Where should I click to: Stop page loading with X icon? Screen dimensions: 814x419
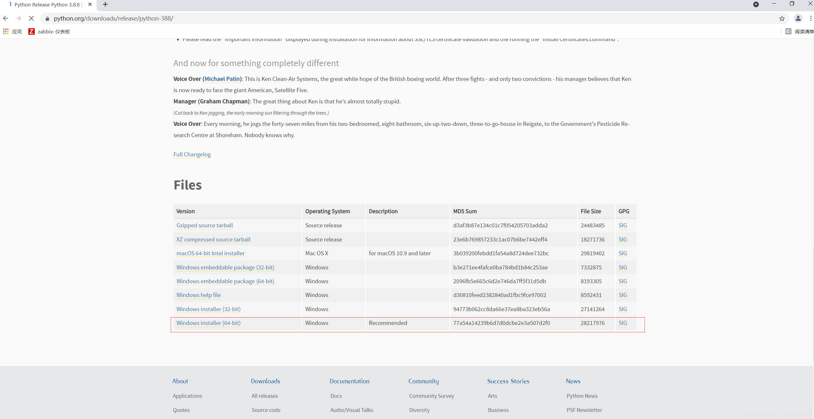coord(31,18)
